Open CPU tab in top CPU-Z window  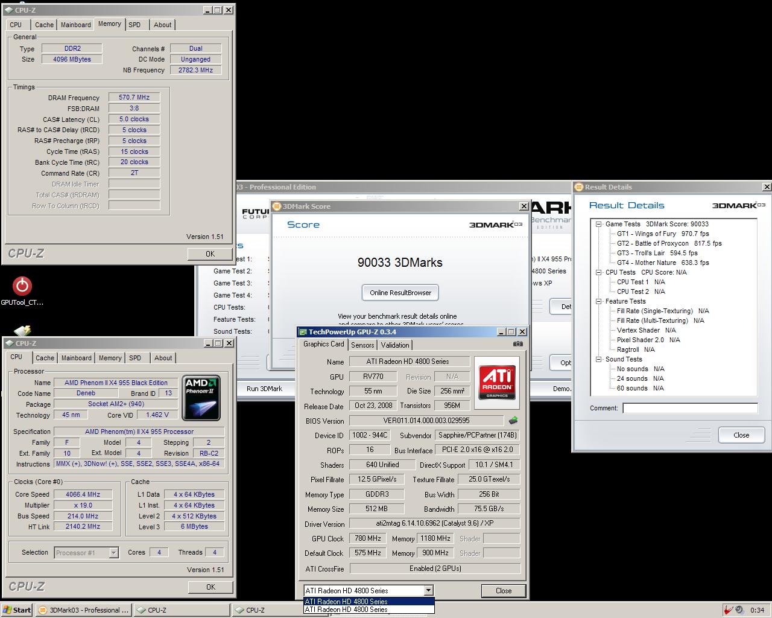tap(16, 25)
